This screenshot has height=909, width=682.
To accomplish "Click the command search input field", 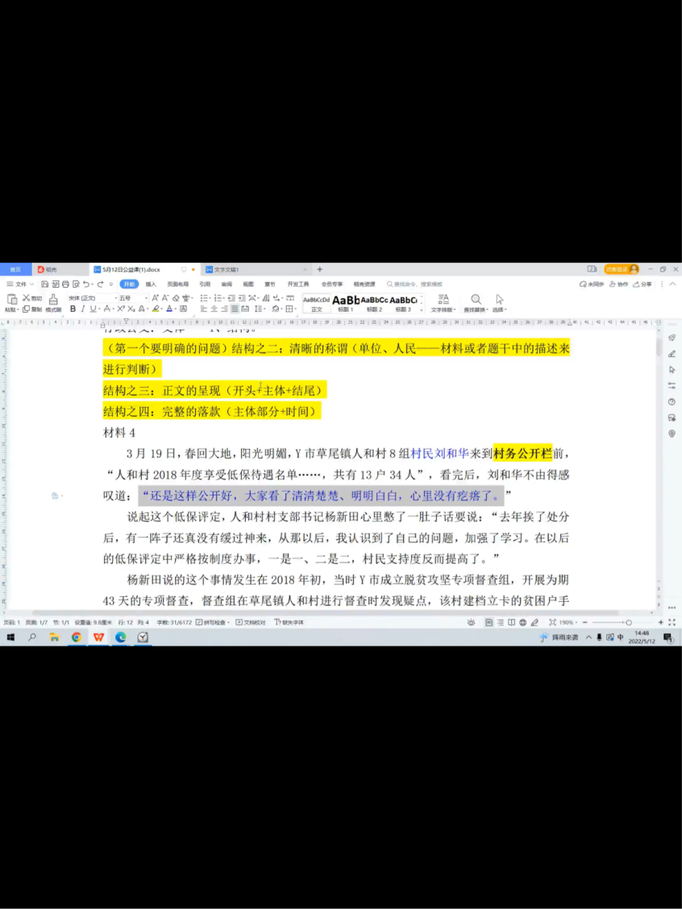I will point(419,284).
